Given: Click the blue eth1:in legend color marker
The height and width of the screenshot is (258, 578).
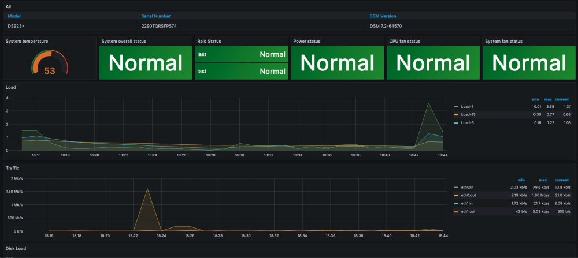Looking at the screenshot, I should click(x=457, y=204).
